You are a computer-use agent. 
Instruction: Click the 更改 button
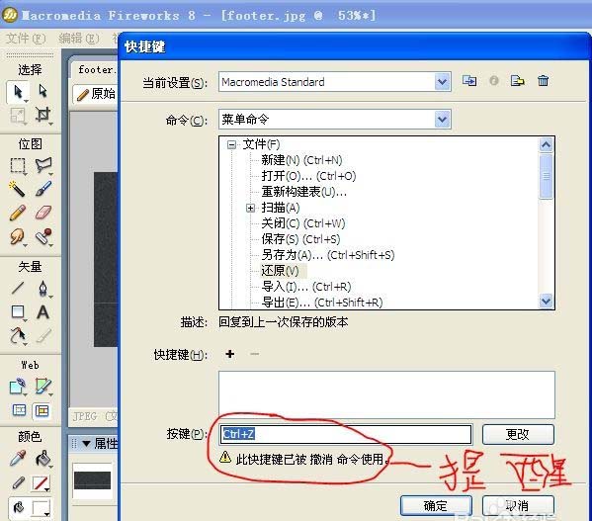[x=518, y=434]
